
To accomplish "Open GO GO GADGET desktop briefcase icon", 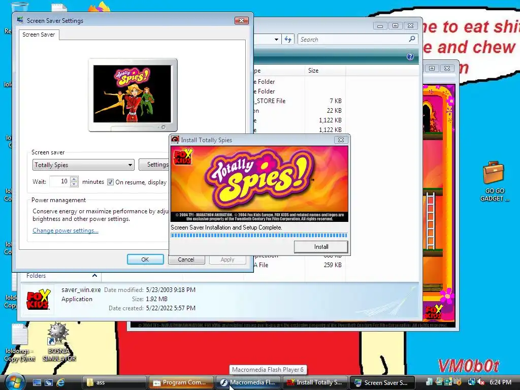I will click(494, 181).
